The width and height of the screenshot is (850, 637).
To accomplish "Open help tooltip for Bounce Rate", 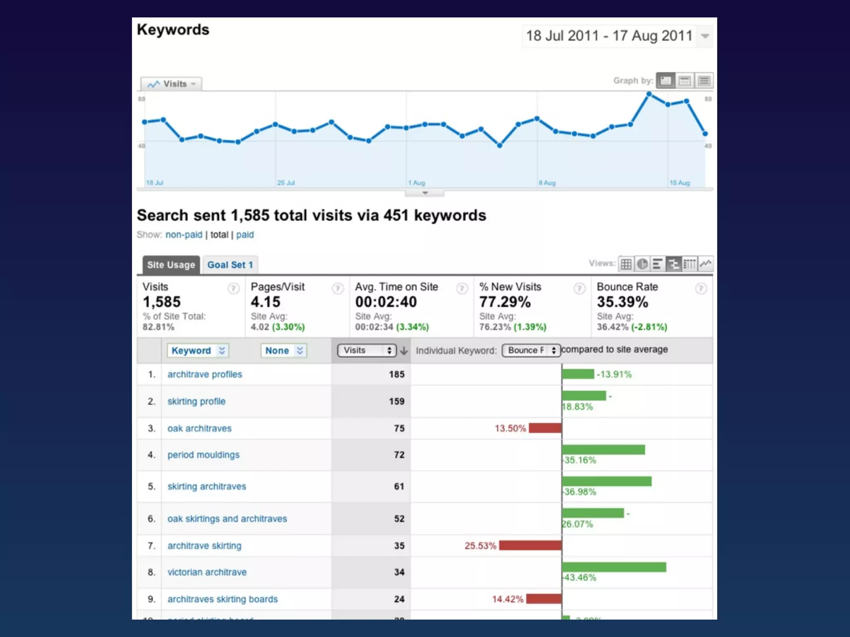I will click(701, 288).
